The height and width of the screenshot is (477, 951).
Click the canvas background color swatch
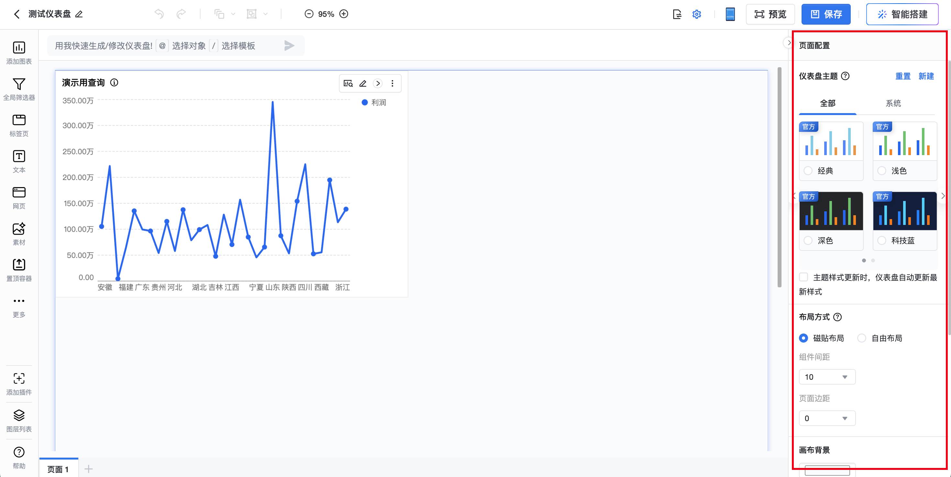[x=827, y=470]
